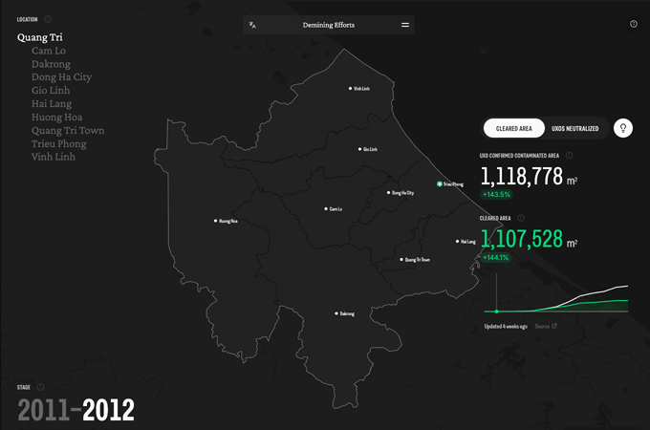Screen dimensions: 650x430
Task: Click the Dong Ha City map marker
Action: pos(388,193)
